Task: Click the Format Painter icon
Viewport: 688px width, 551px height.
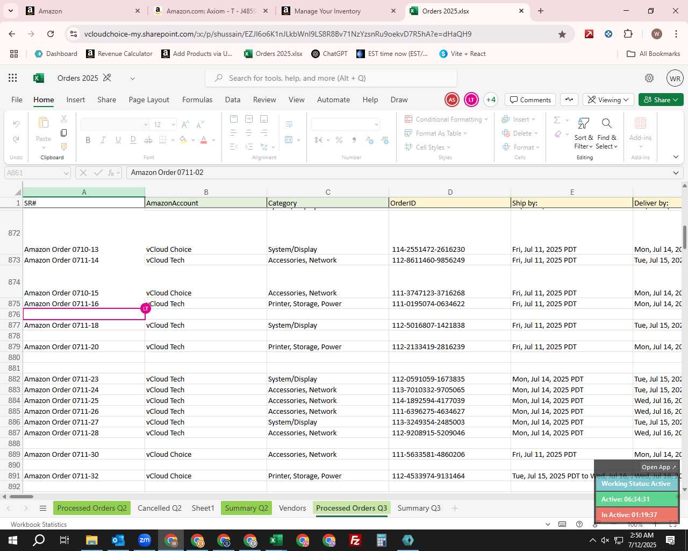Action: pos(64,146)
